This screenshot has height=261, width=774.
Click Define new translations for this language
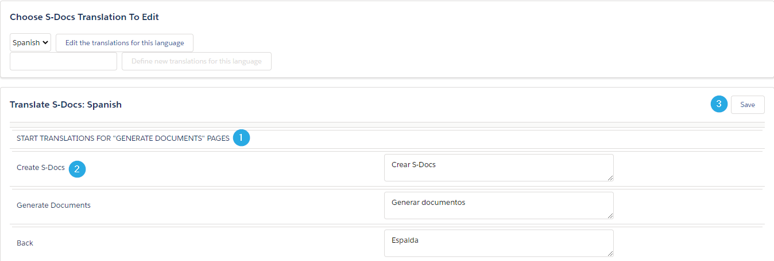point(196,61)
